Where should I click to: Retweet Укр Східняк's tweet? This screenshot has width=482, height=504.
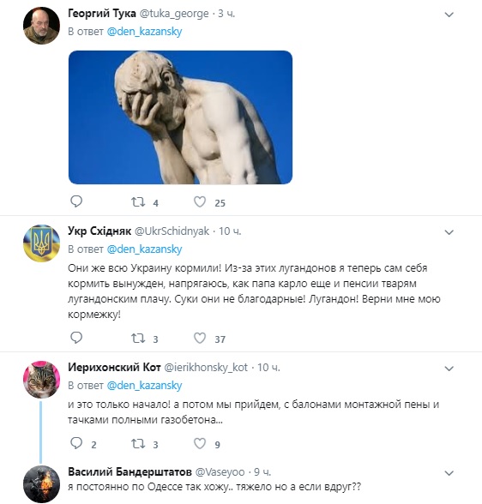click(x=138, y=339)
